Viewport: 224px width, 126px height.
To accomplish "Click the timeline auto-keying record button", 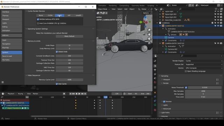I will [64, 94].
